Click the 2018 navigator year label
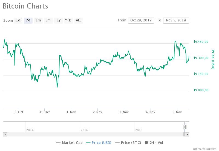 (x=139, y=130)
